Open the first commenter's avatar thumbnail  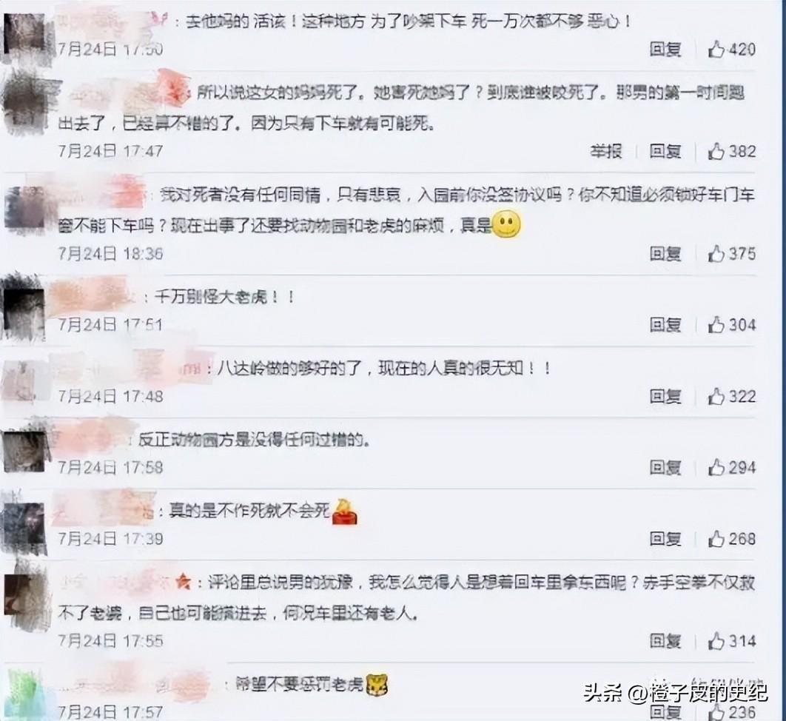coord(25,35)
